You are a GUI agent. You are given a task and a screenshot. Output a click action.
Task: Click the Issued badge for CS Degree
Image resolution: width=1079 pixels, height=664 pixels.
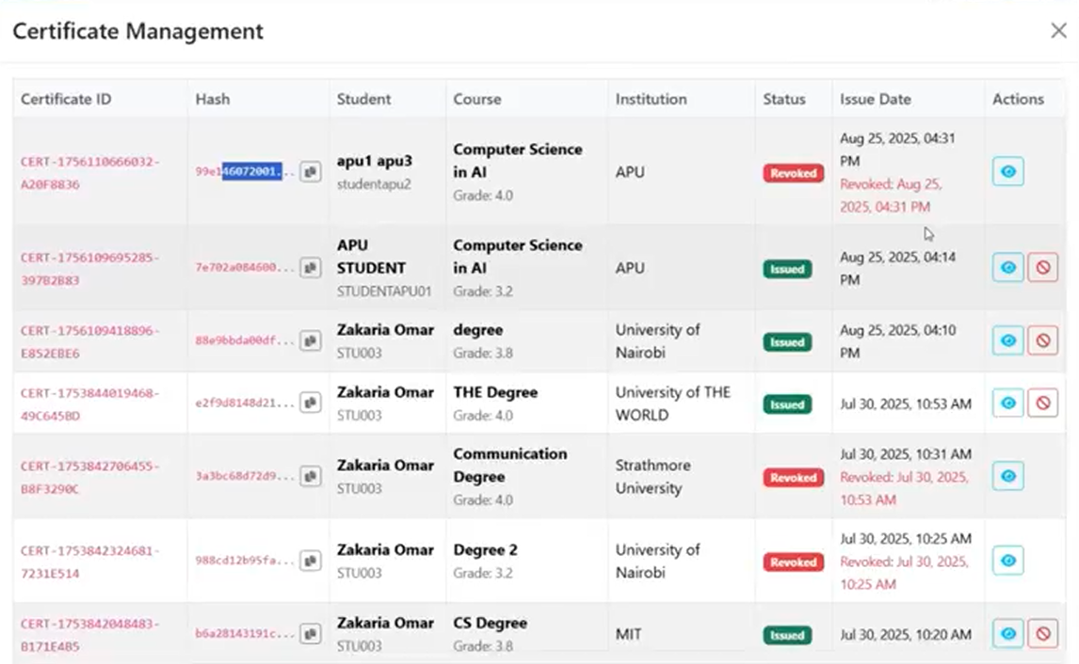(787, 635)
